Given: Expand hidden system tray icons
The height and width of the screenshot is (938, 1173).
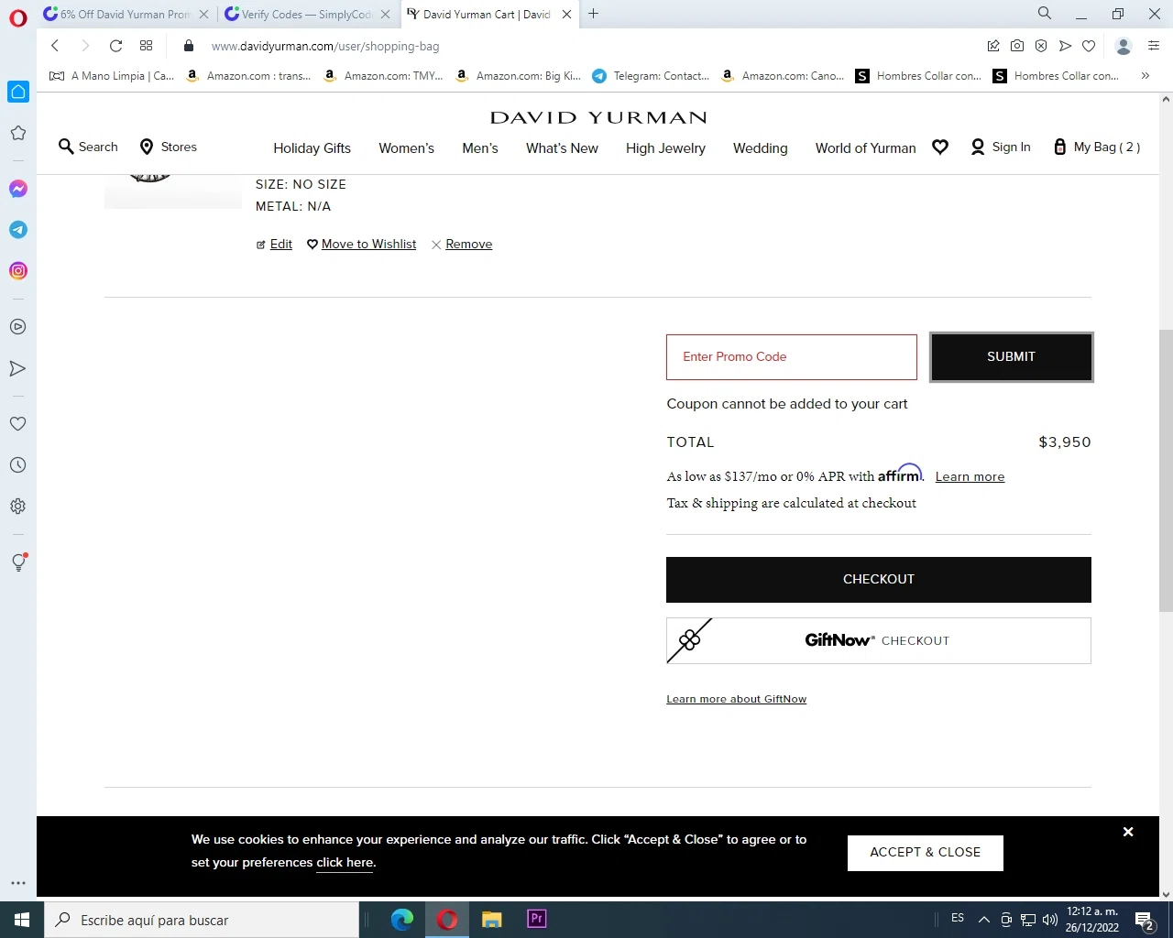Looking at the screenshot, I should click(984, 920).
